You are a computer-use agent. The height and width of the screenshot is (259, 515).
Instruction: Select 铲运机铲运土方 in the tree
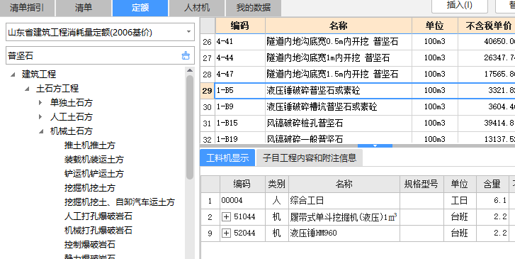point(94,173)
